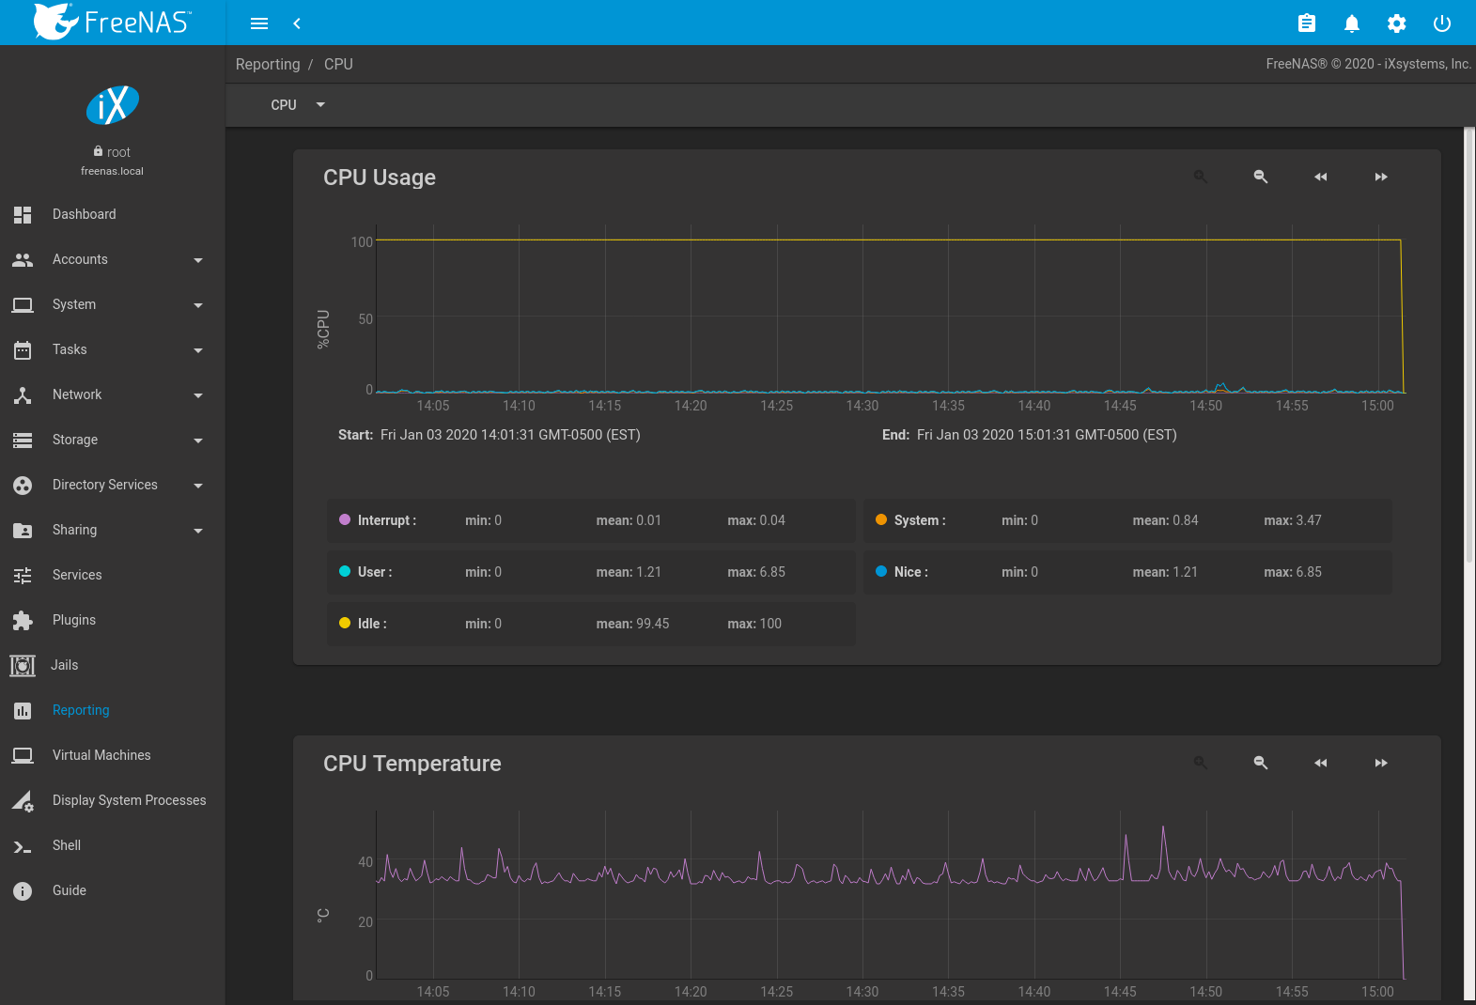1476x1005 pixels.
Task: Collapse sidebar with the left chevron icon
Action: (297, 23)
